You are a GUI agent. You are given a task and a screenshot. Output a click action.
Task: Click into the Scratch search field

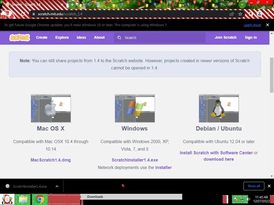[160, 38]
